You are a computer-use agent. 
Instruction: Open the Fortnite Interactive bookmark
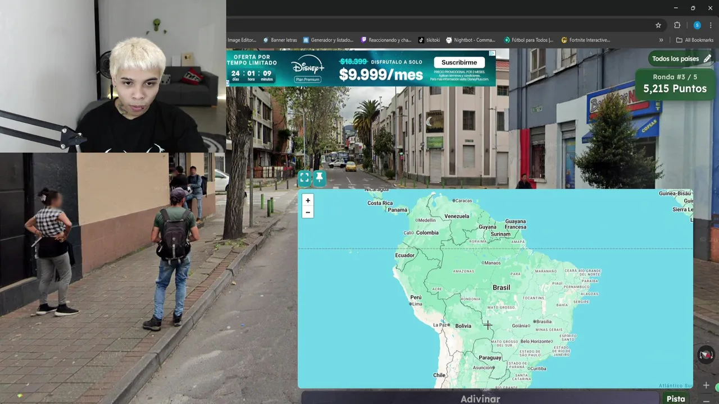point(586,40)
